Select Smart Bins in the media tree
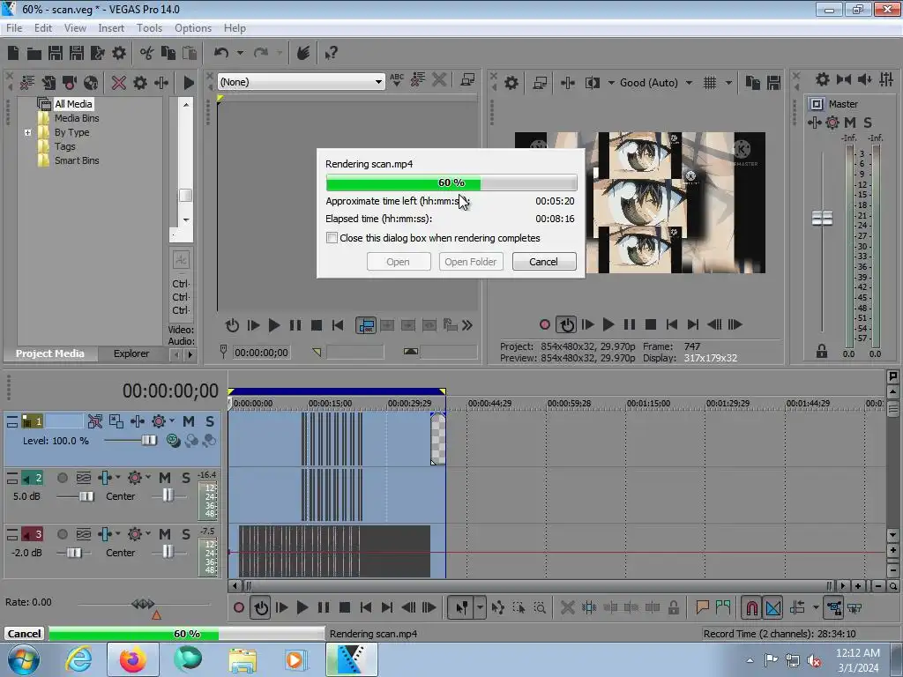 click(x=77, y=160)
